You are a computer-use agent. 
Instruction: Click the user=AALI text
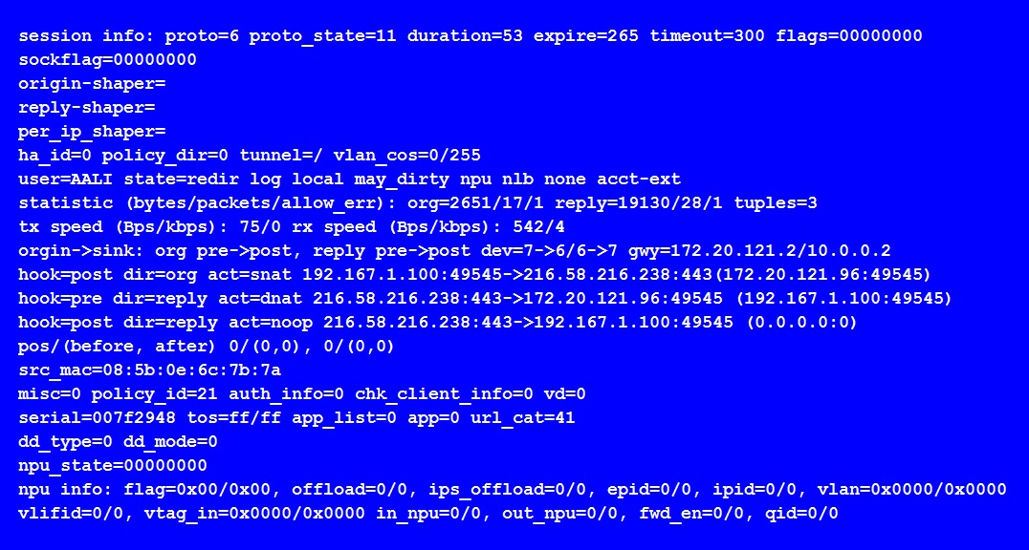66,179
